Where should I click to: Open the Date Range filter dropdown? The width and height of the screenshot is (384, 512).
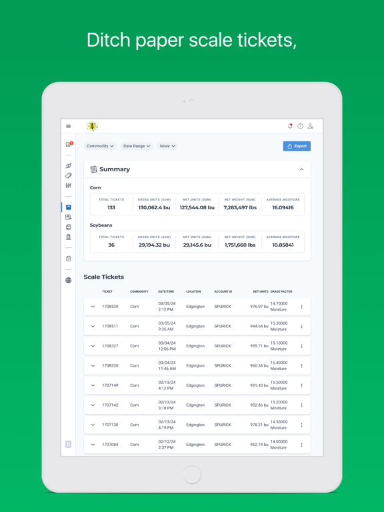pyautogui.click(x=137, y=146)
